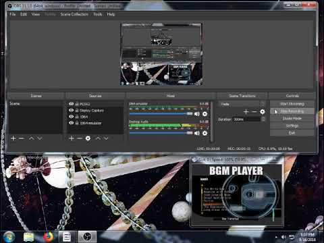Move scene down with chevron arrow
This screenshot has height=243, width=324.
[40, 138]
